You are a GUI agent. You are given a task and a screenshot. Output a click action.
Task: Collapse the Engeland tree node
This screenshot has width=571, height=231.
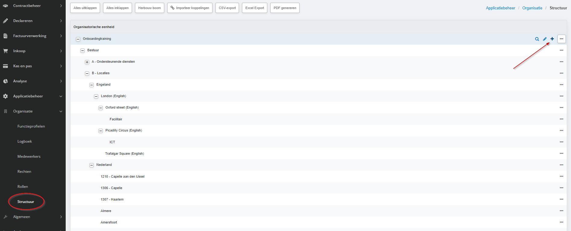[92, 85]
